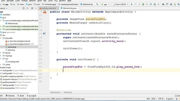Open the Refactor menu
Screen dimensions: 180x101
(33, 1)
